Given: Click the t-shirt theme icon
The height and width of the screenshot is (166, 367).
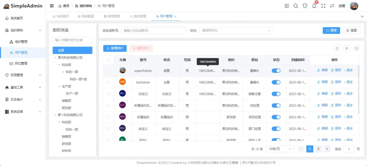Looking at the screenshot, I should pyautogui.click(x=305, y=6).
